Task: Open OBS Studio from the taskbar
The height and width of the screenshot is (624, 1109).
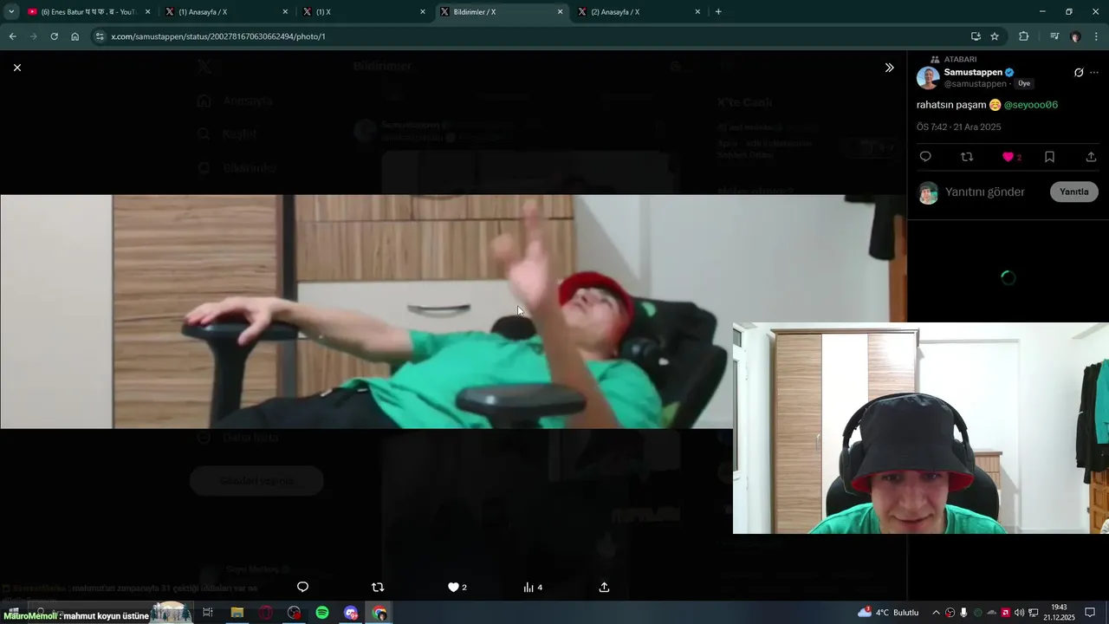Action: coord(294,613)
